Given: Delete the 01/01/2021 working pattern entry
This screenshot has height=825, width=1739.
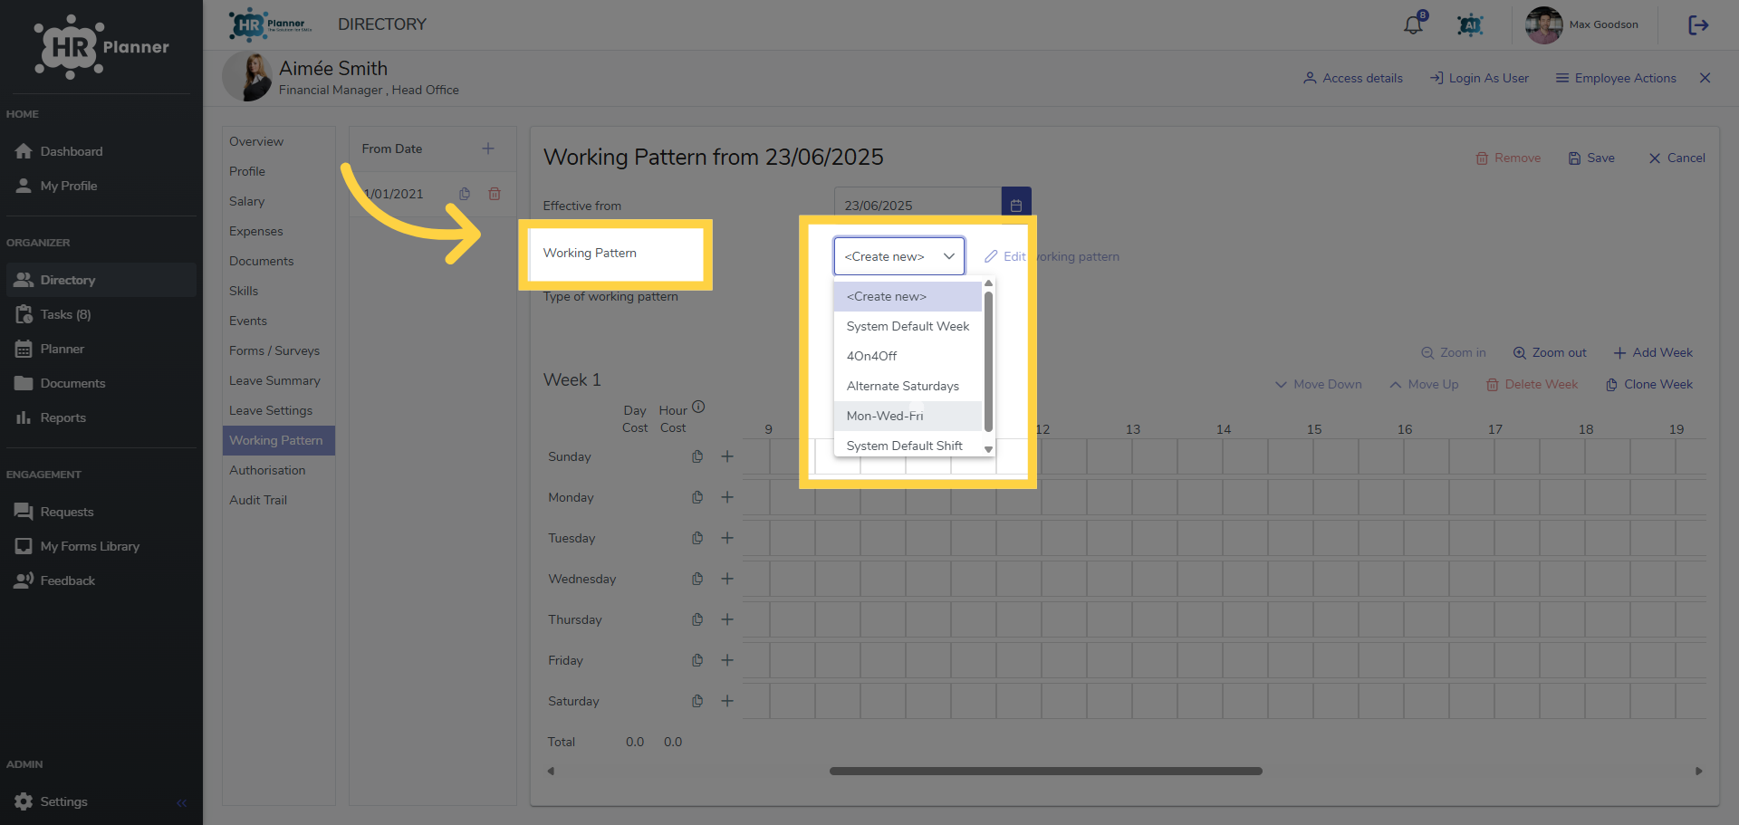Looking at the screenshot, I should [495, 194].
